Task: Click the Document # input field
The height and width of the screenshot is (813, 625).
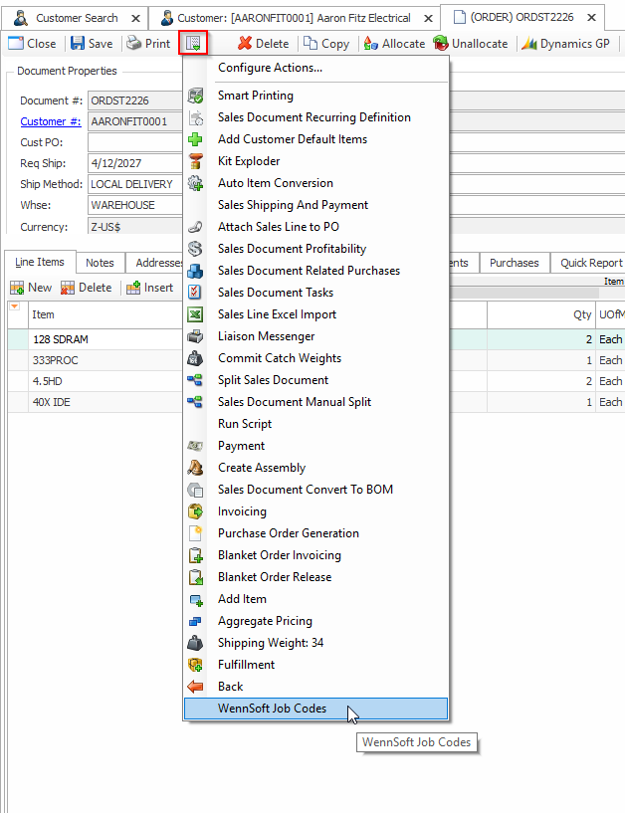Action: pyautogui.click(x=134, y=101)
